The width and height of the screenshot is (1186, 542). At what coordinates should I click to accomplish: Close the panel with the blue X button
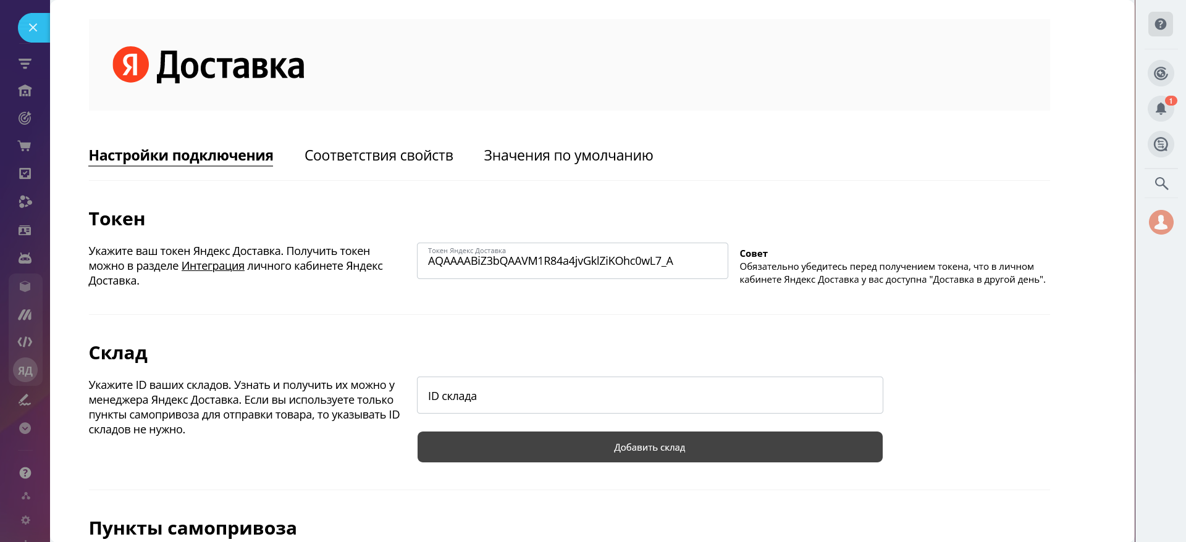[x=33, y=28]
